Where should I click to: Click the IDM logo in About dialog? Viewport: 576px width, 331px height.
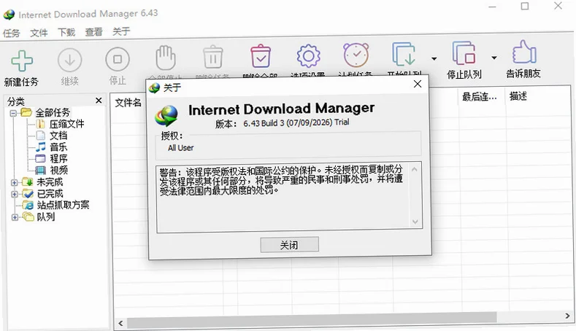166,116
